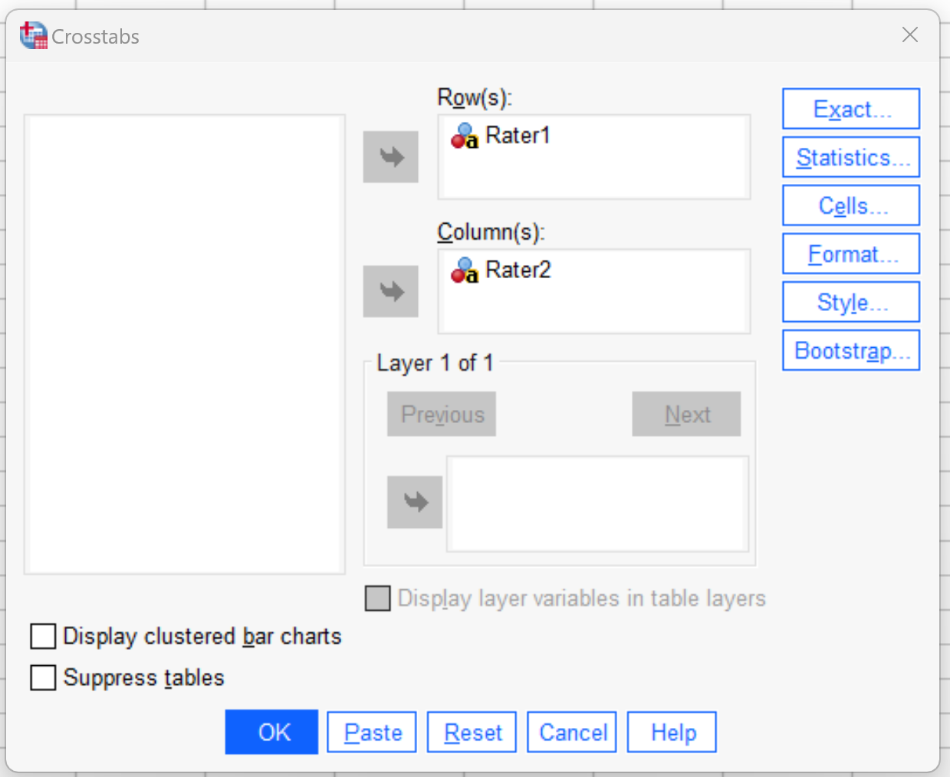The height and width of the screenshot is (777, 950).
Task: Click the arrow button beside Column(s) box
Action: click(x=390, y=291)
